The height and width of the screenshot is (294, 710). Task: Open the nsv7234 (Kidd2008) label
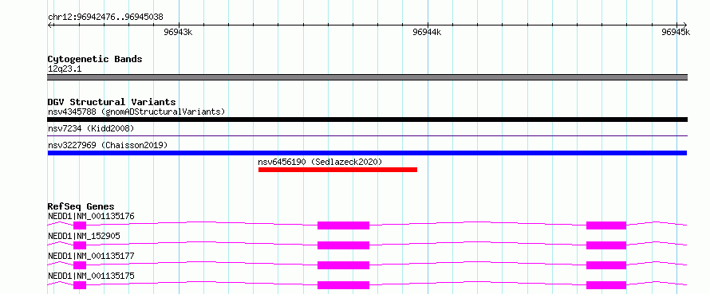[91, 129]
